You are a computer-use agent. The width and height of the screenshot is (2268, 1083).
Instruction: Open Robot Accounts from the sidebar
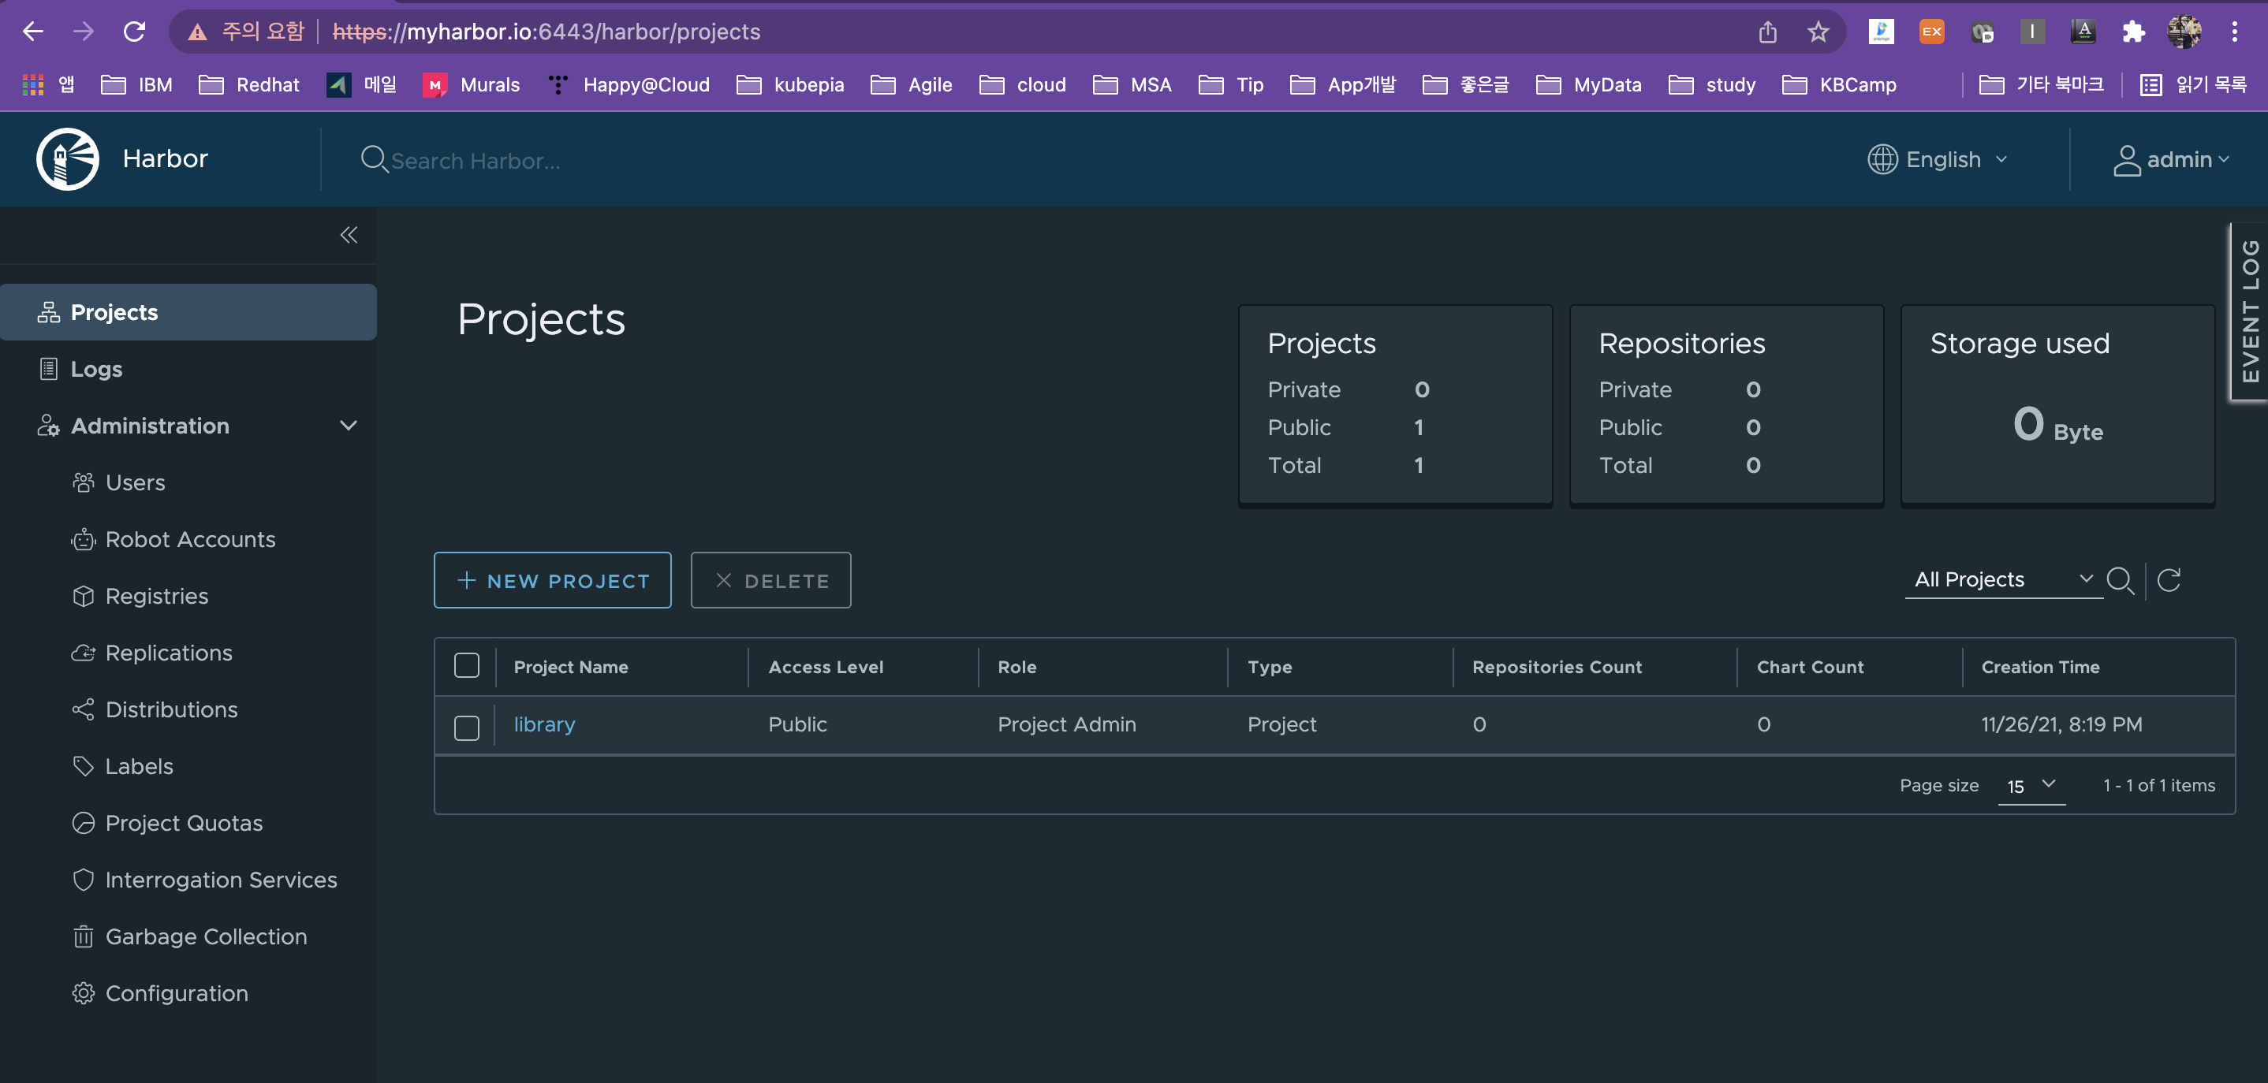(x=189, y=539)
